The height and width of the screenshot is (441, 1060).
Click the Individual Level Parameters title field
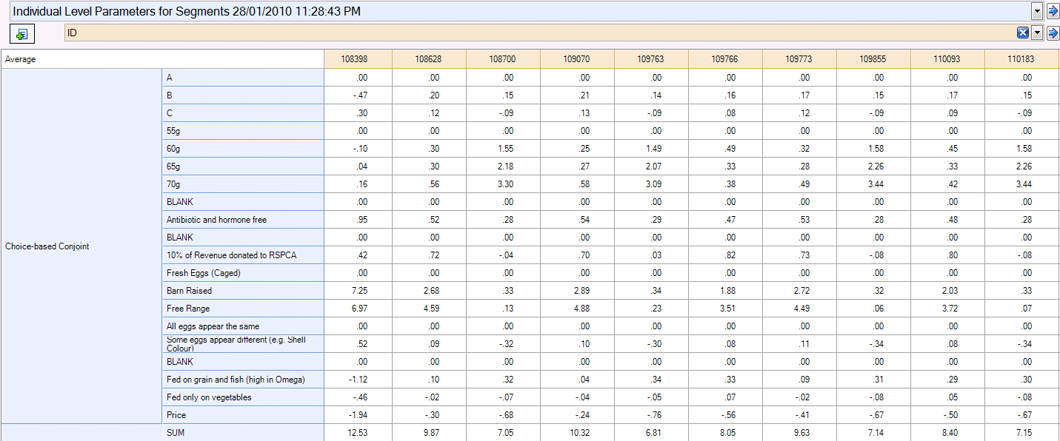click(519, 11)
